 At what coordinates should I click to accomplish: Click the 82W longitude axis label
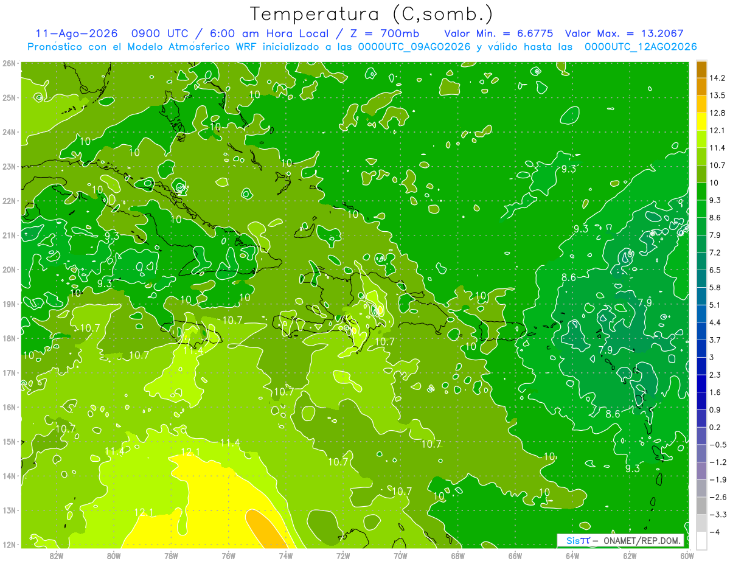tap(56, 555)
